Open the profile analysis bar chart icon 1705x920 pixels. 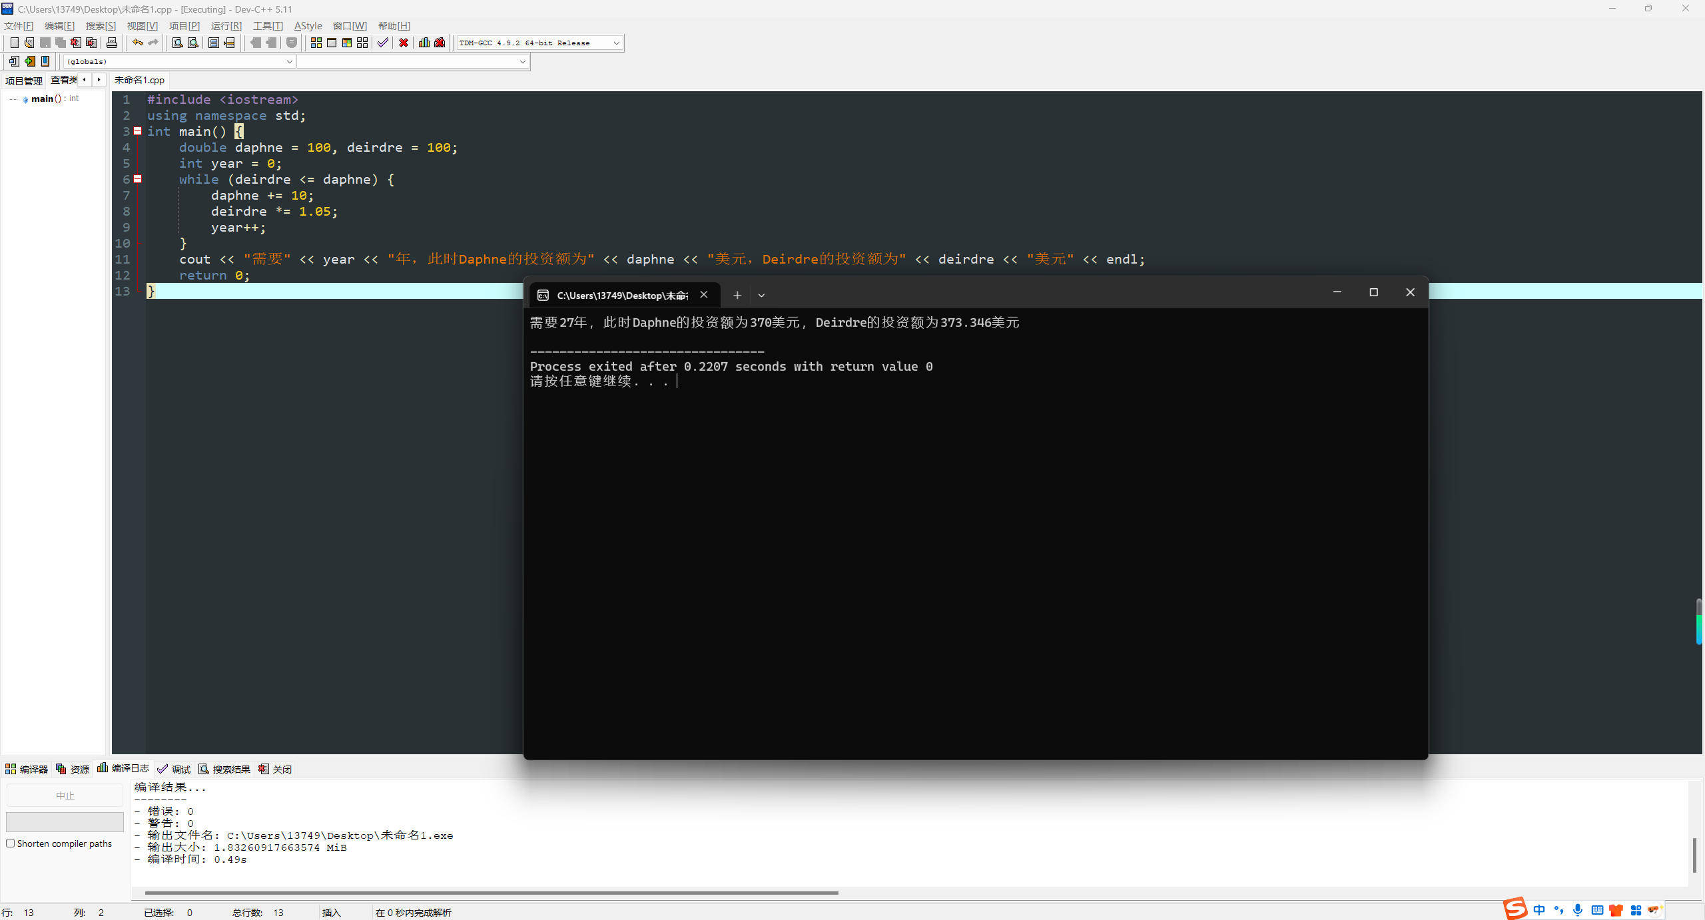point(424,43)
